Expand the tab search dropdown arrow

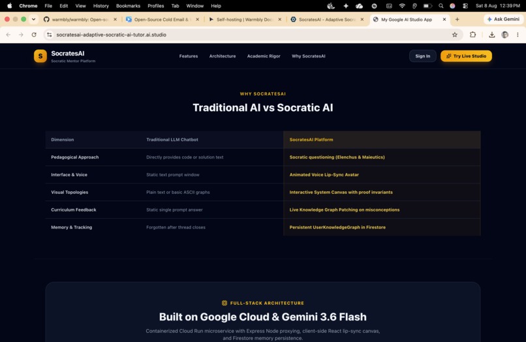coord(33,19)
